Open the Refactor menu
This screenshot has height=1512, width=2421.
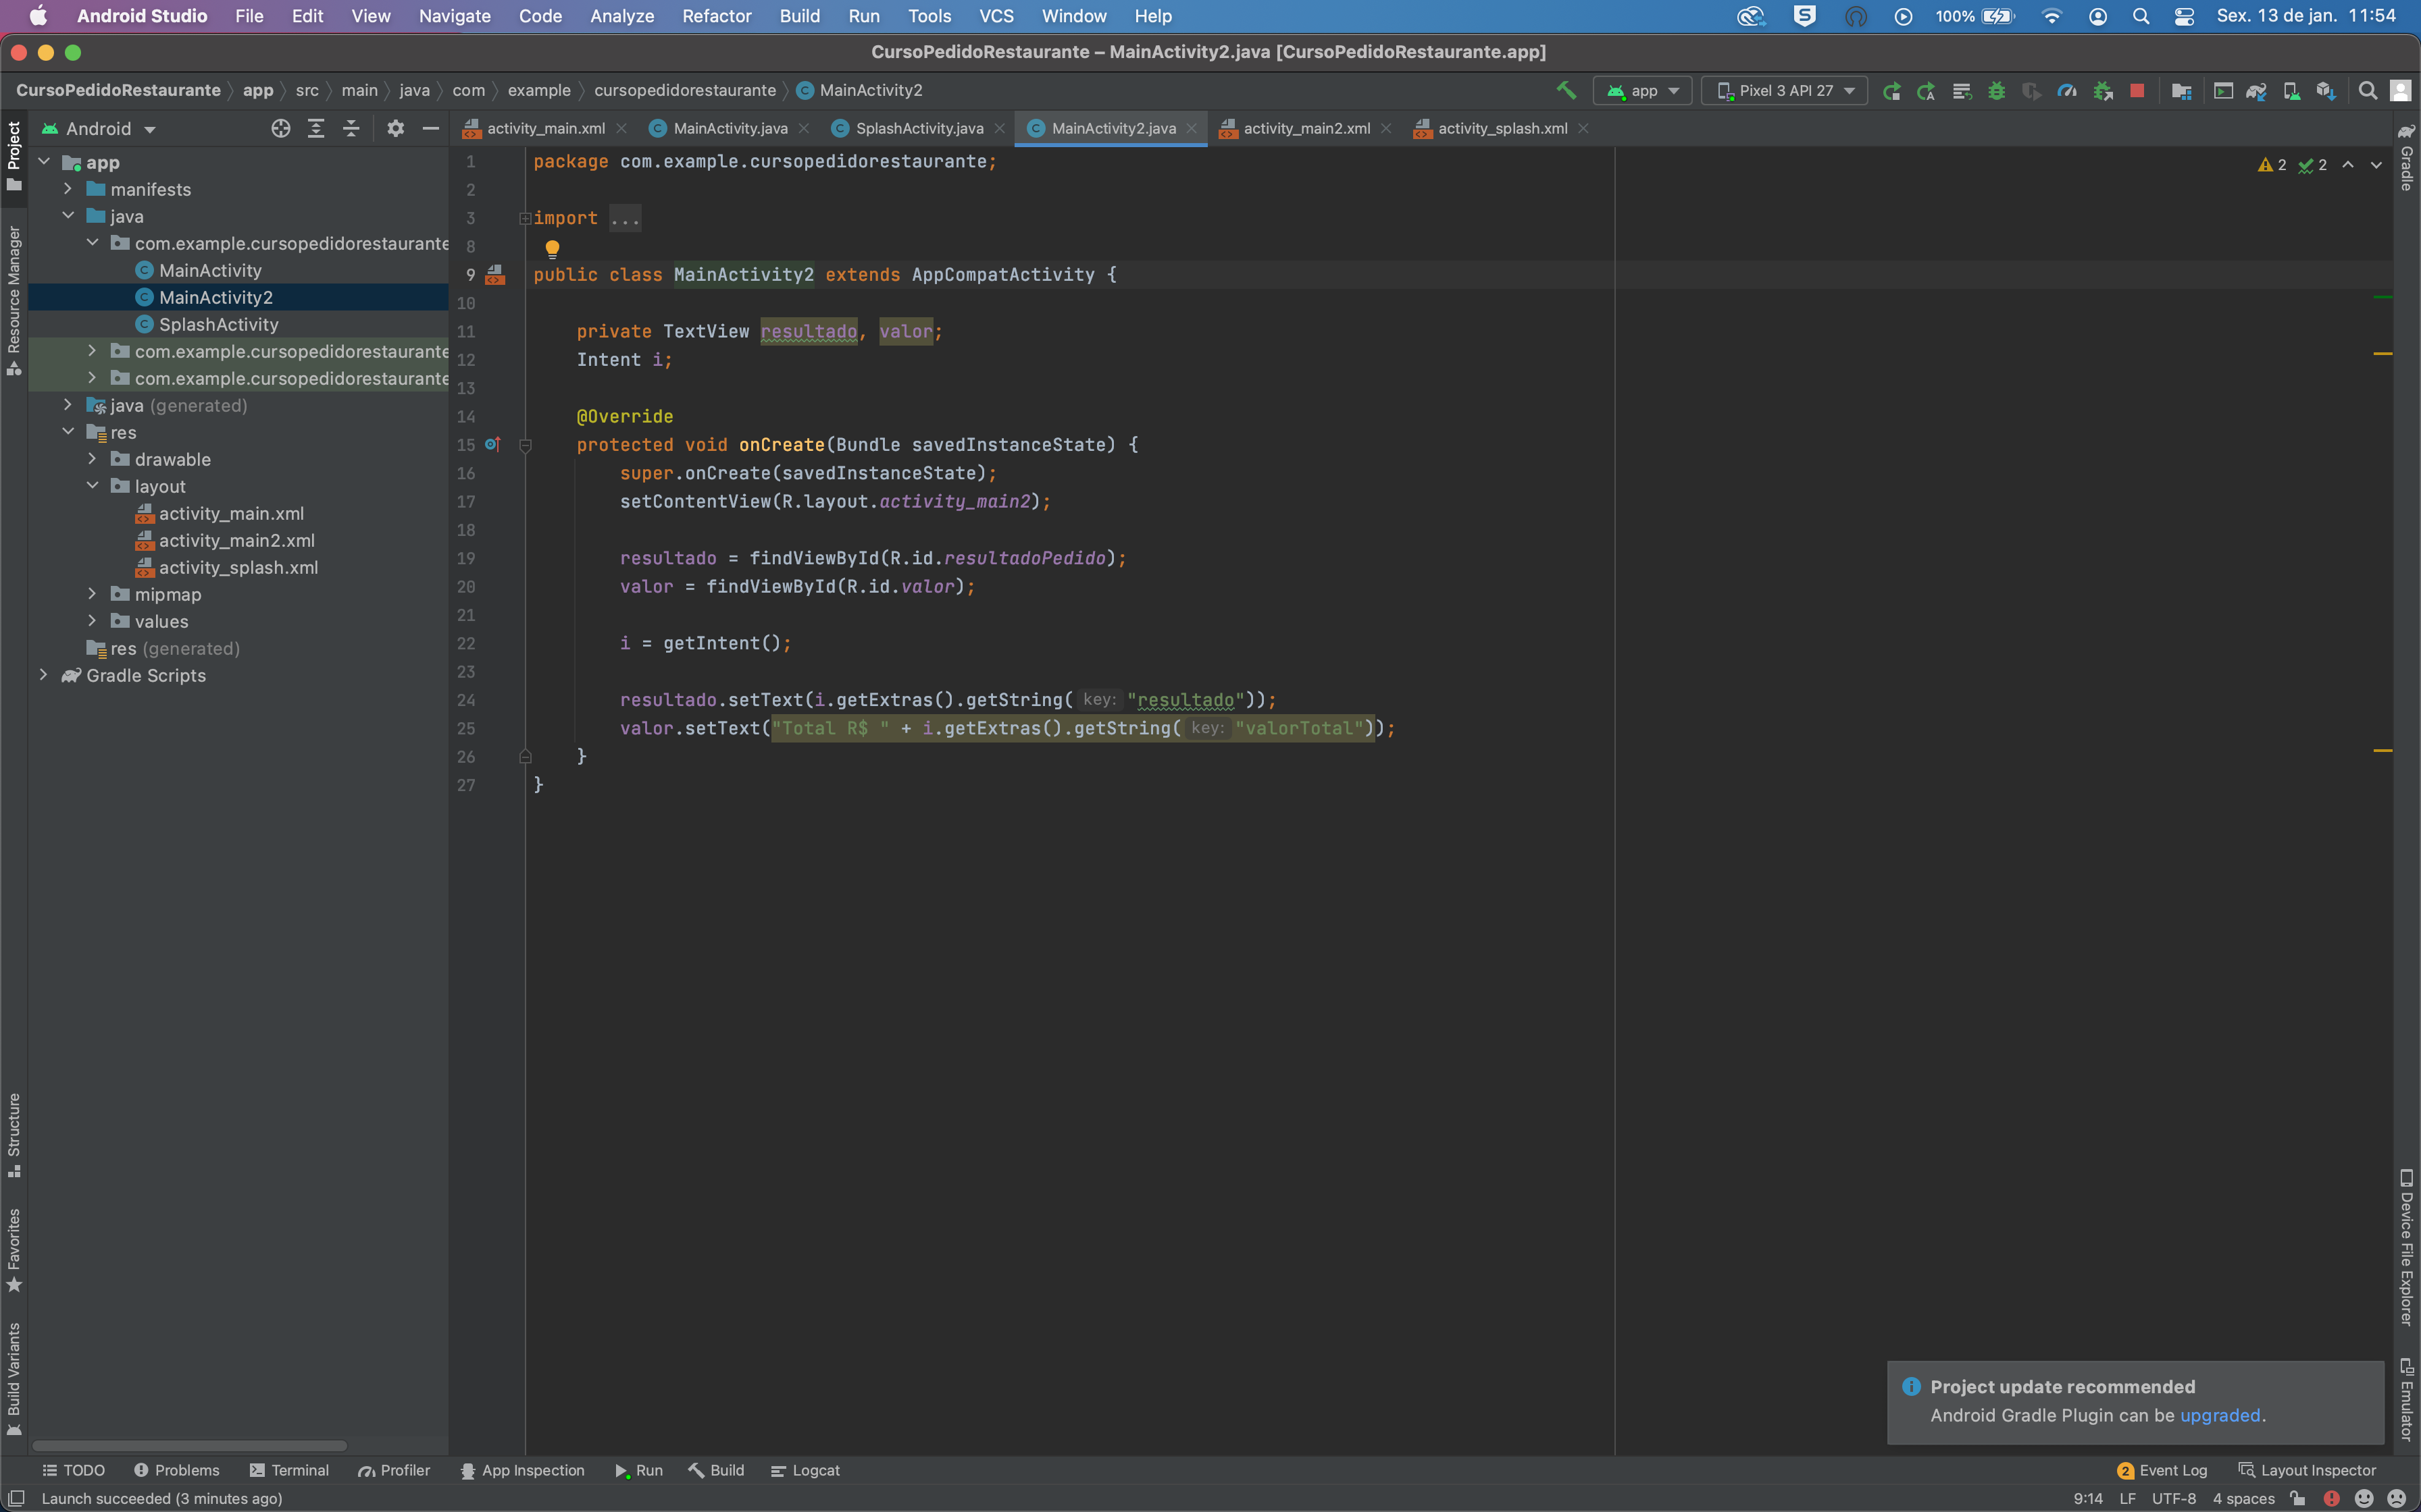click(x=715, y=16)
